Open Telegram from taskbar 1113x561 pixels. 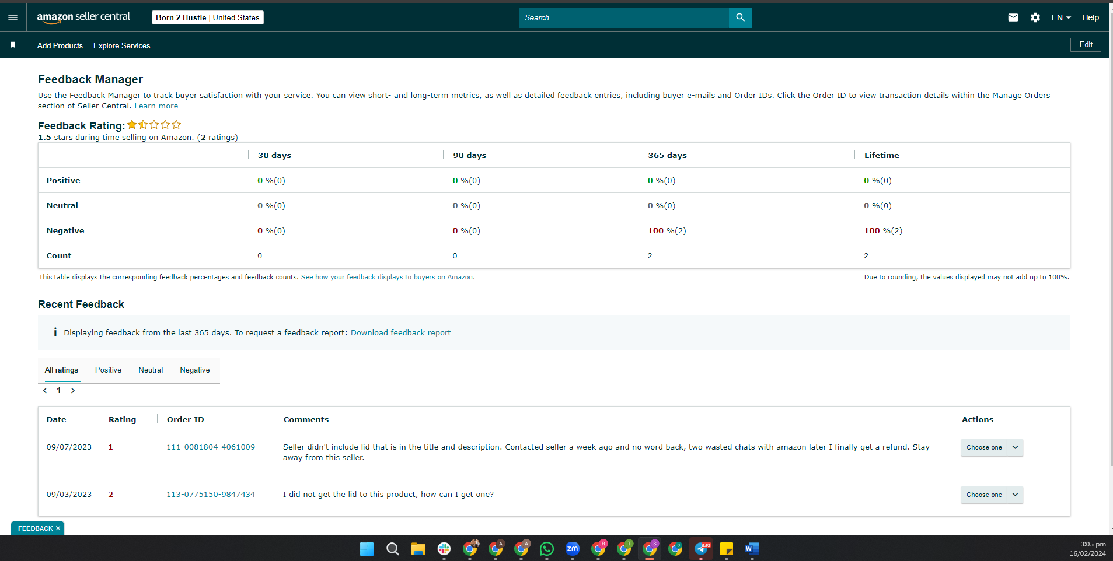pos(701,549)
